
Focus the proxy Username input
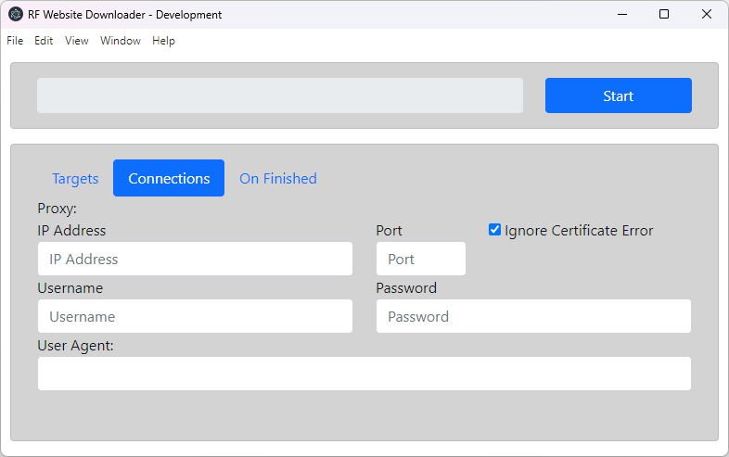(196, 317)
